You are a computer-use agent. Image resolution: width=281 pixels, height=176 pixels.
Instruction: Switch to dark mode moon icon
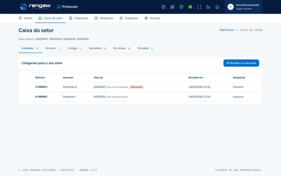coord(208,7)
